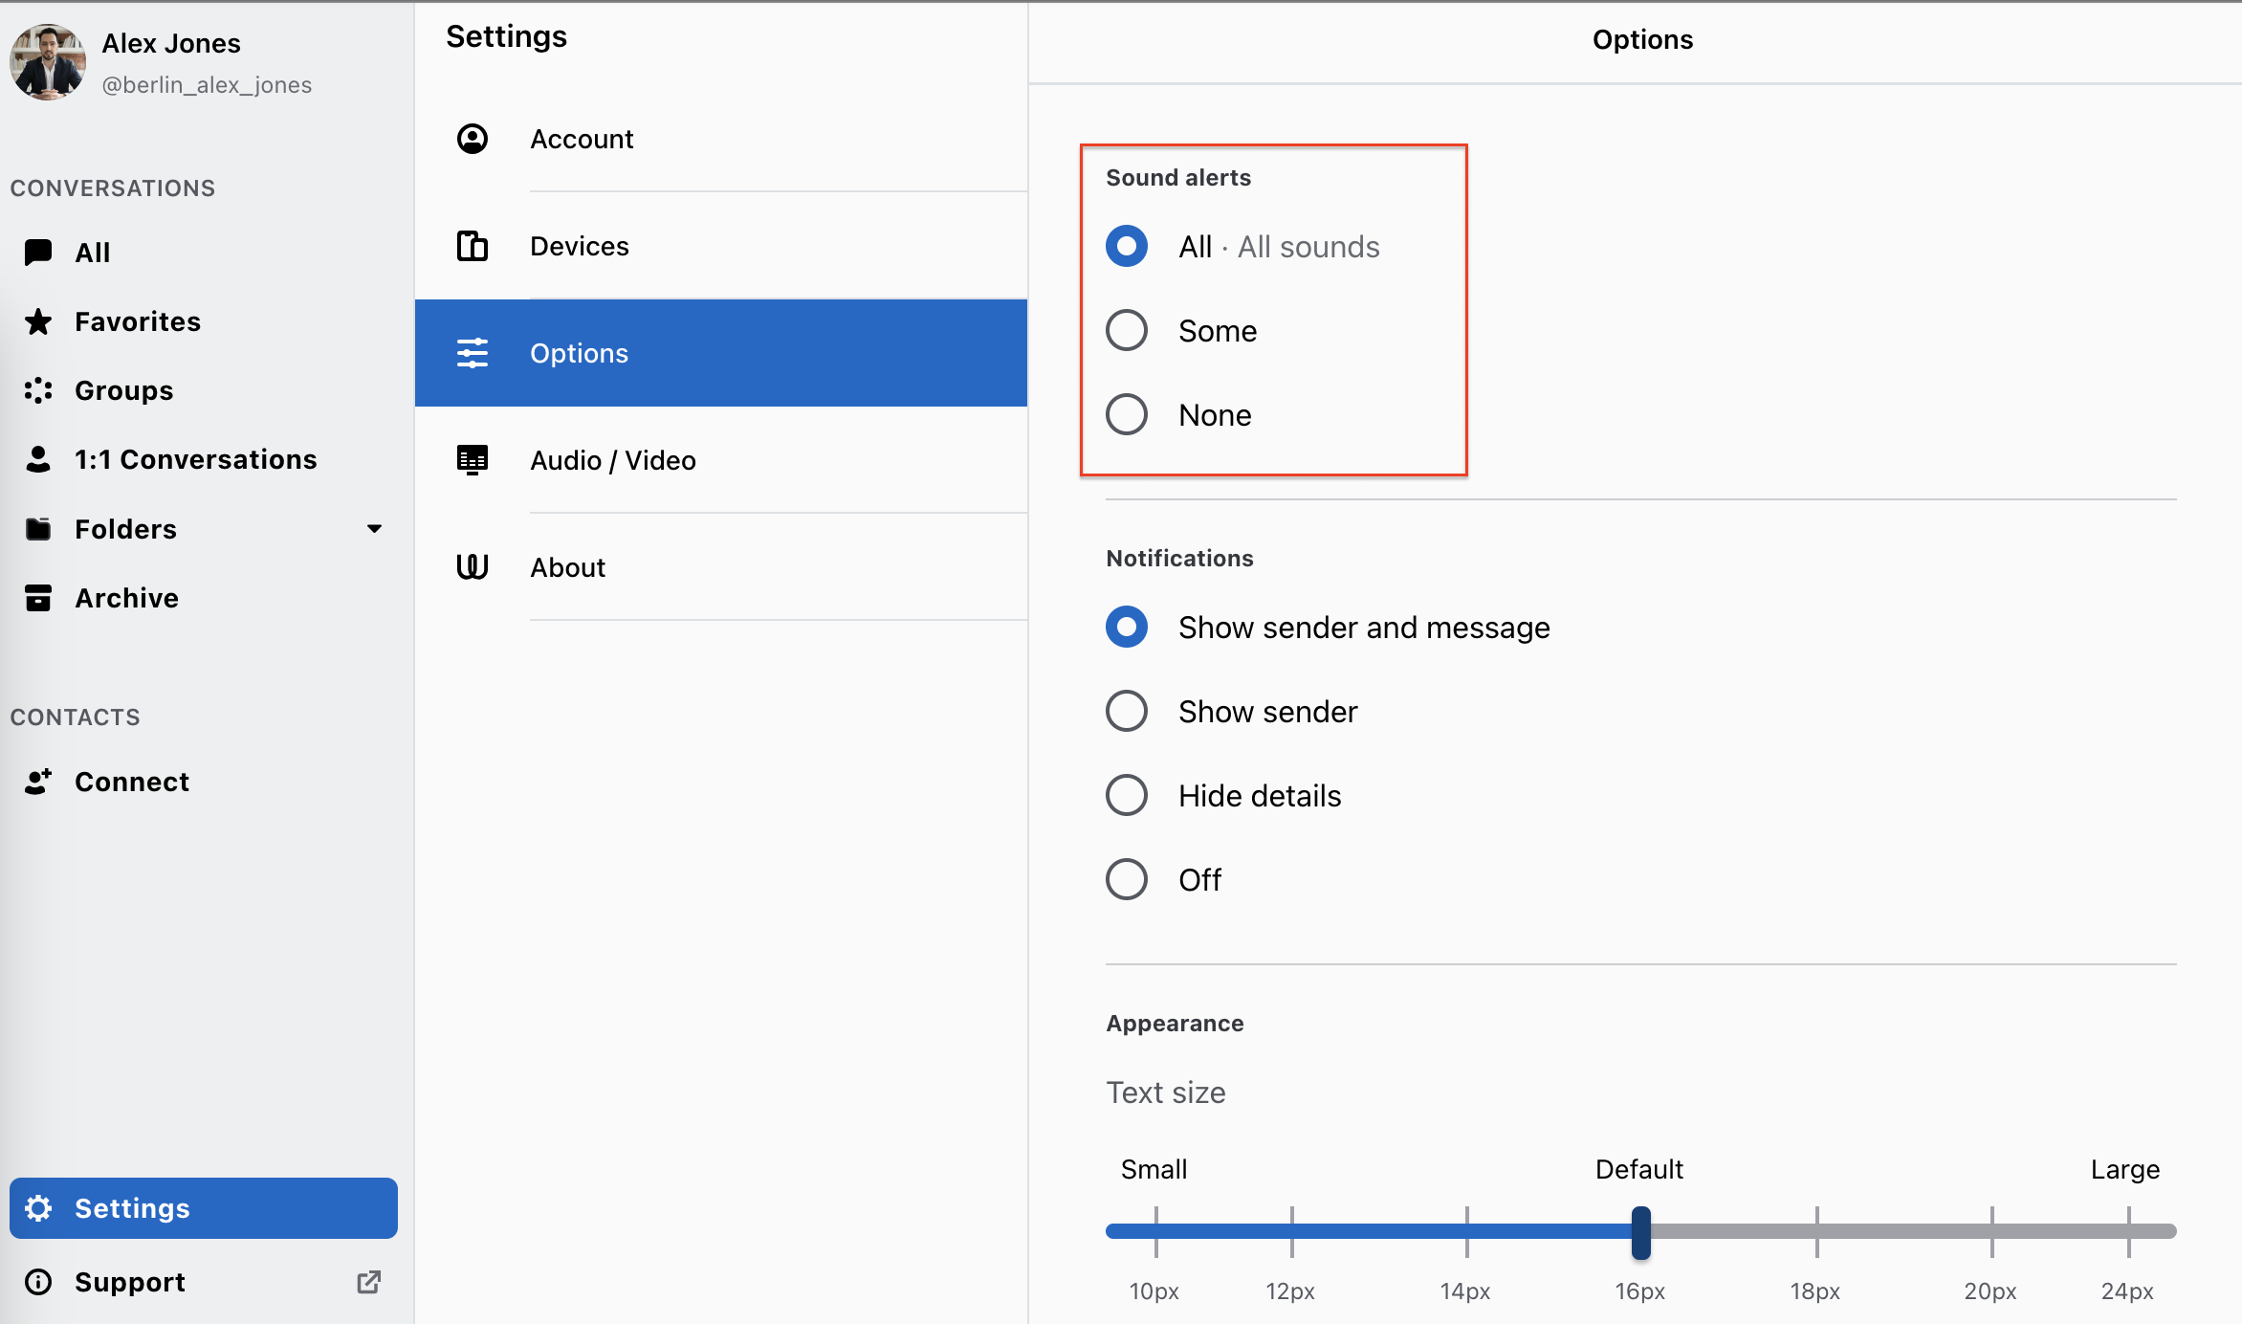The image size is (2242, 1324).
Task: Click the Alex Jones name label
Action: click(x=171, y=44)
